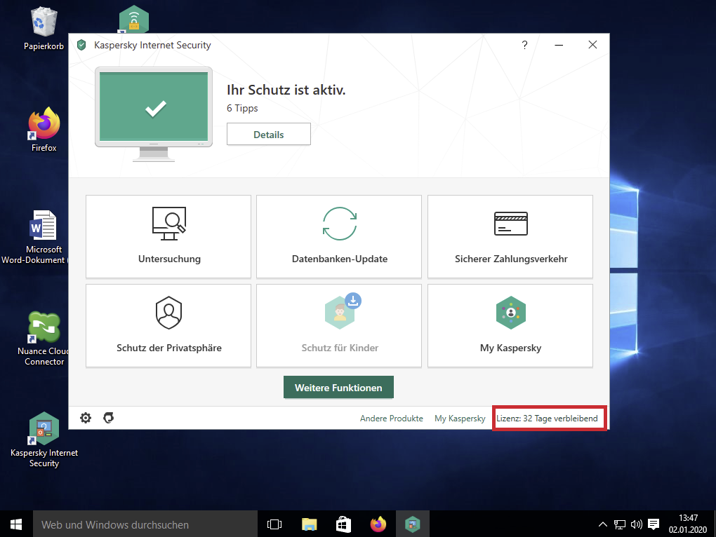Viewport: 716px width, 537px height.
Task: Select the partially hidden WiFi lock desktop icon
Action: tap(134, 19)
